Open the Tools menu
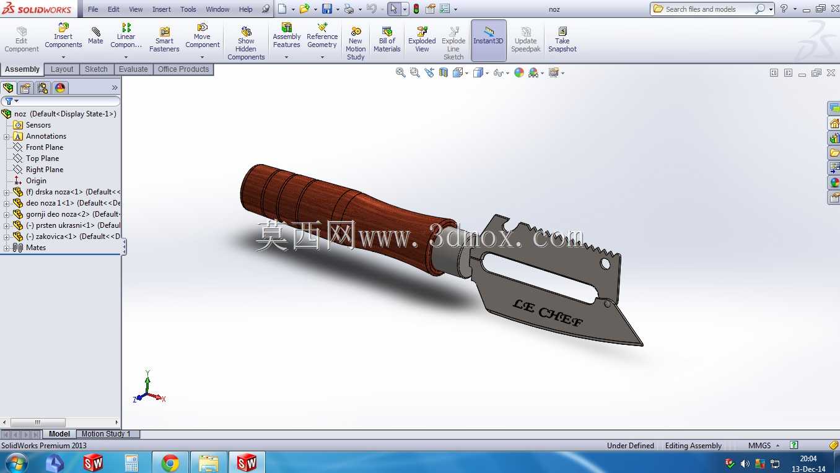 [188, 9]
